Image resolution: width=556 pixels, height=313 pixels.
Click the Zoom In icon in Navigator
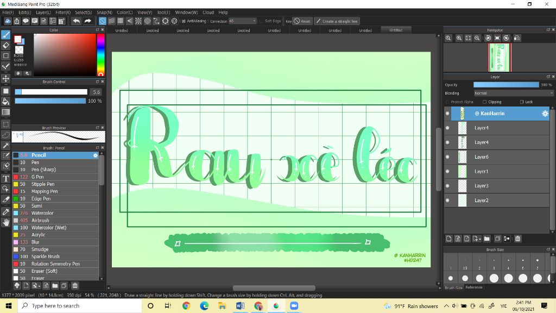click(459, 38)
